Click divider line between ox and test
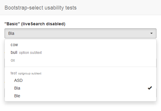Screen dimensions: 161x111 [x=80, y=67]
